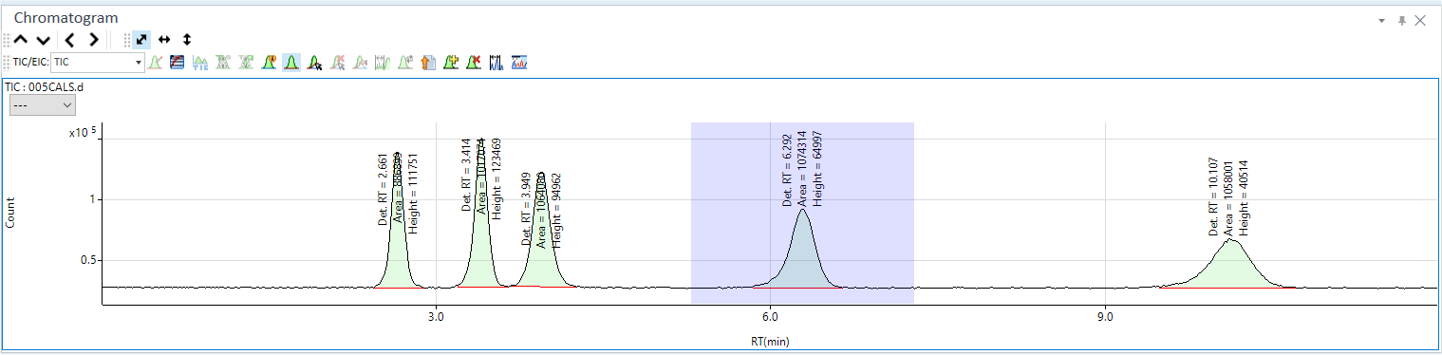
Task: Click the green peak with red X icon
Action: click(x=474, y=63)
